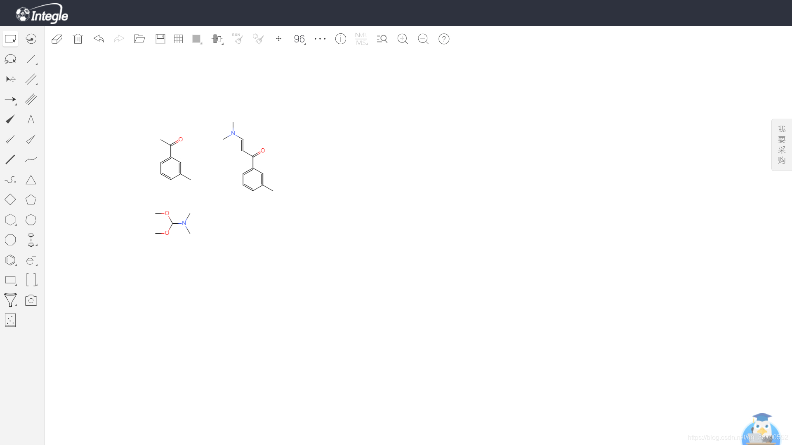The height and width of the screenshot is (445, 792).
Task: Expand the alignment tool dropdown
Action: [217, 39]
